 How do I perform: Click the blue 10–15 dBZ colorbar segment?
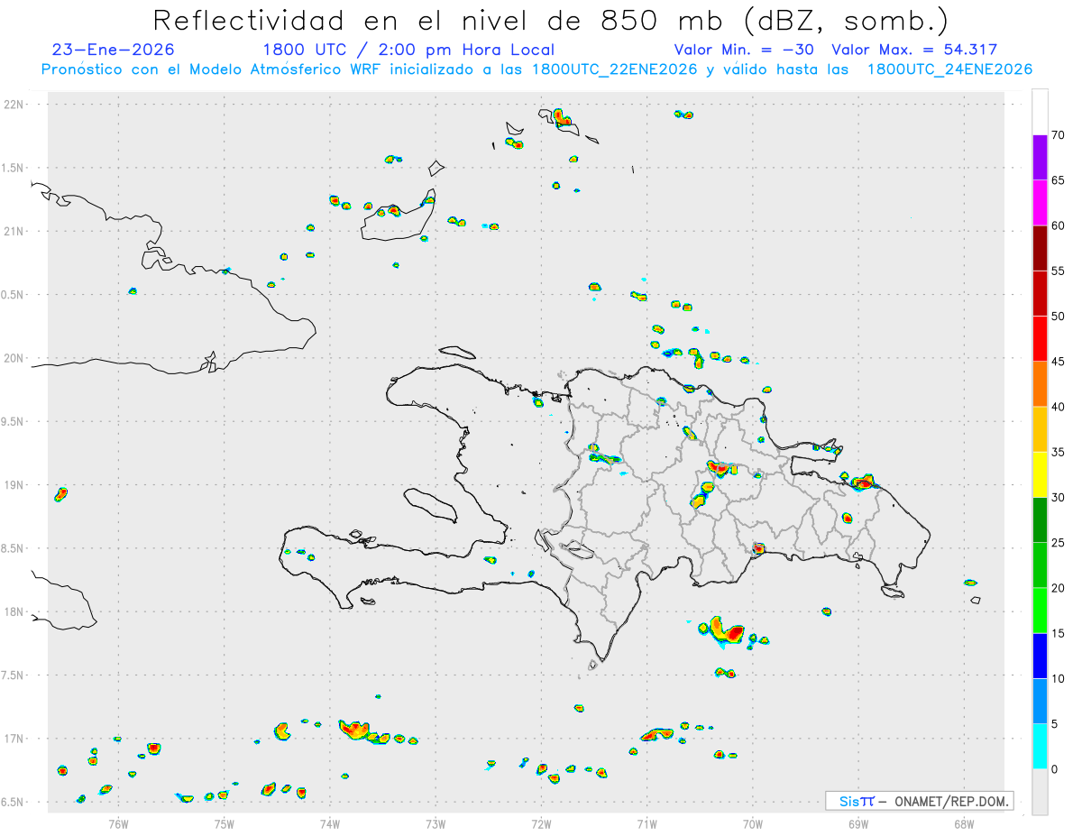(1040, 656)
